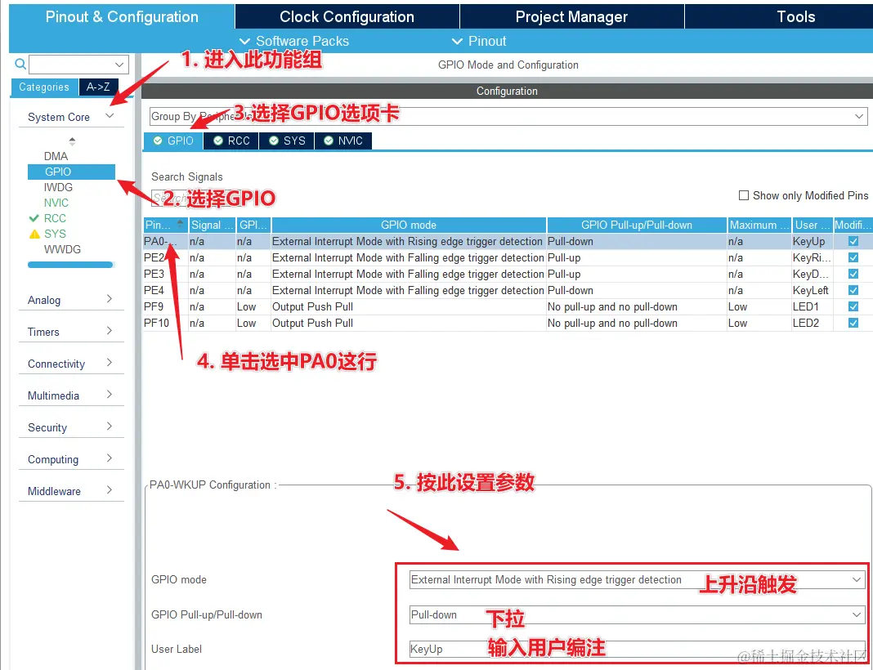Expand the Timers category

pyautogui.click(x=110, y=331)
